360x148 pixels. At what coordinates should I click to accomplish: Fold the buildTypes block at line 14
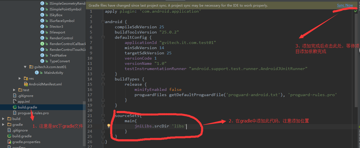(x=103, y=79)
